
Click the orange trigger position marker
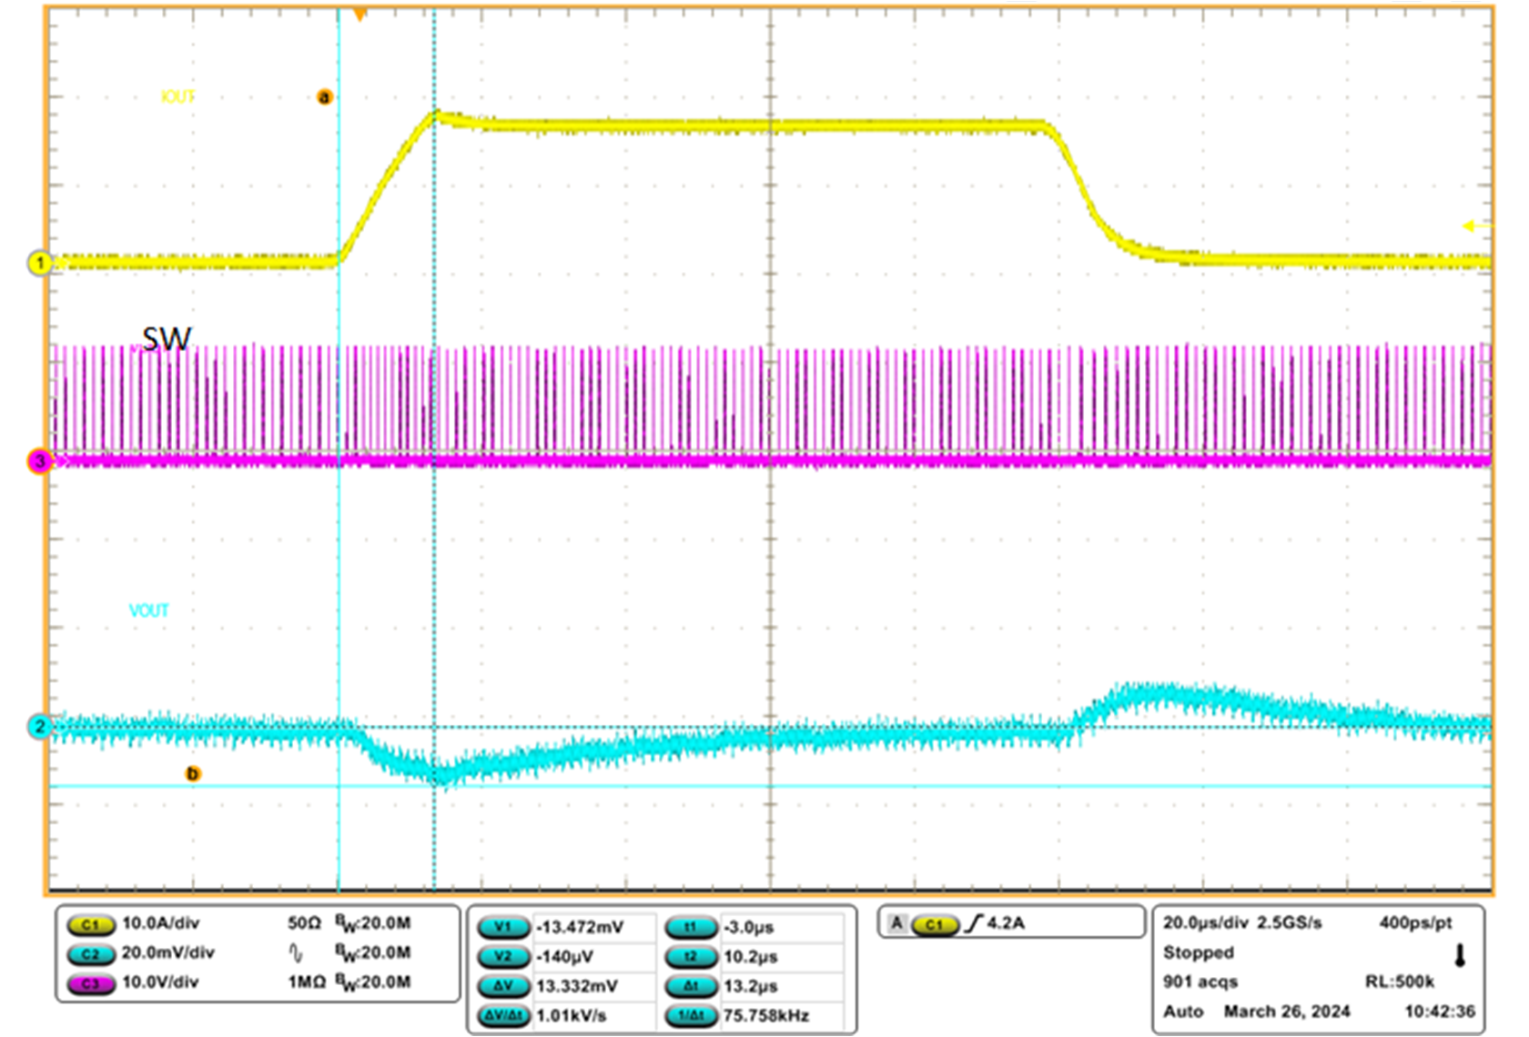360,15
